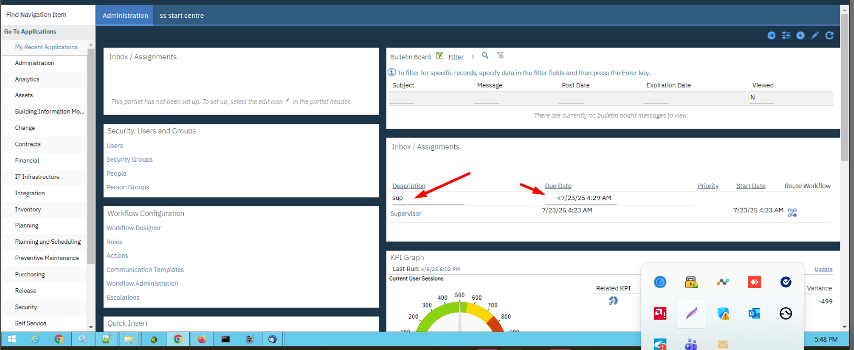This screenshot has width=854, height=350.
Task: Click the purple feather tray icon
Action: [692, 313]
